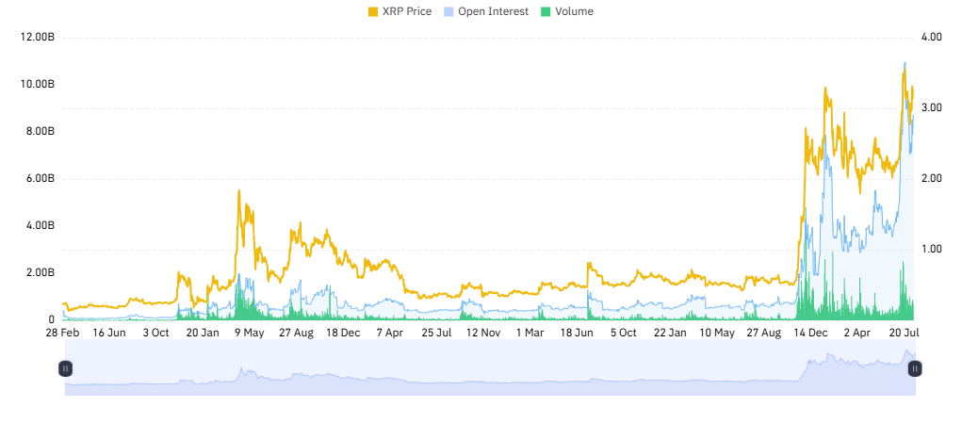This screenshot has height=424, width=962.
Task: Click the 3 Oct date axis label
Action: (x=155, y=333)
